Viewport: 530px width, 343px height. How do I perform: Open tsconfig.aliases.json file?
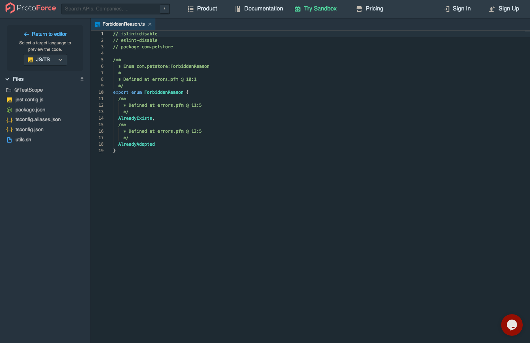38,119
